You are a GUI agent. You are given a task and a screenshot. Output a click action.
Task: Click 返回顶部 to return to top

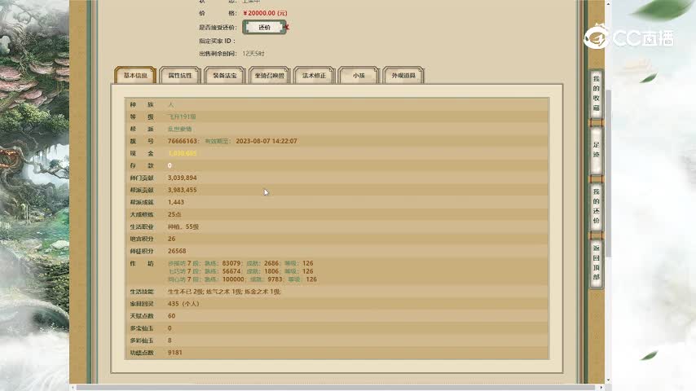coord(596,262)
